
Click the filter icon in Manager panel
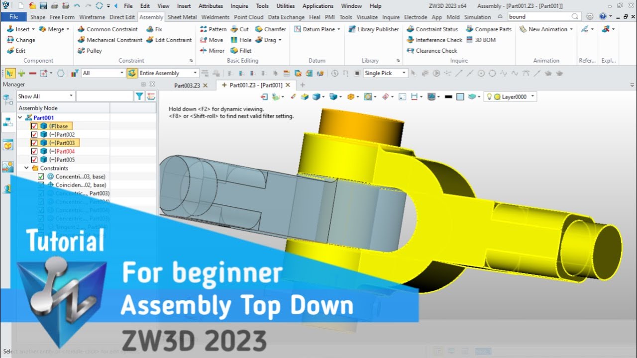coord(140,96)
